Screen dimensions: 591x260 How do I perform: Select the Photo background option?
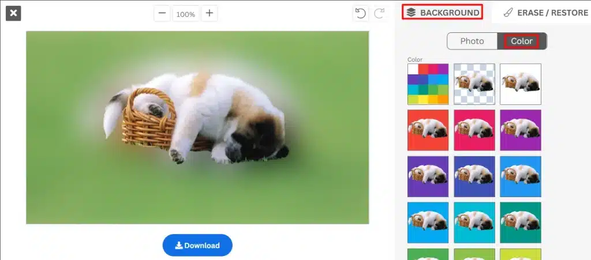click(472, 41)
